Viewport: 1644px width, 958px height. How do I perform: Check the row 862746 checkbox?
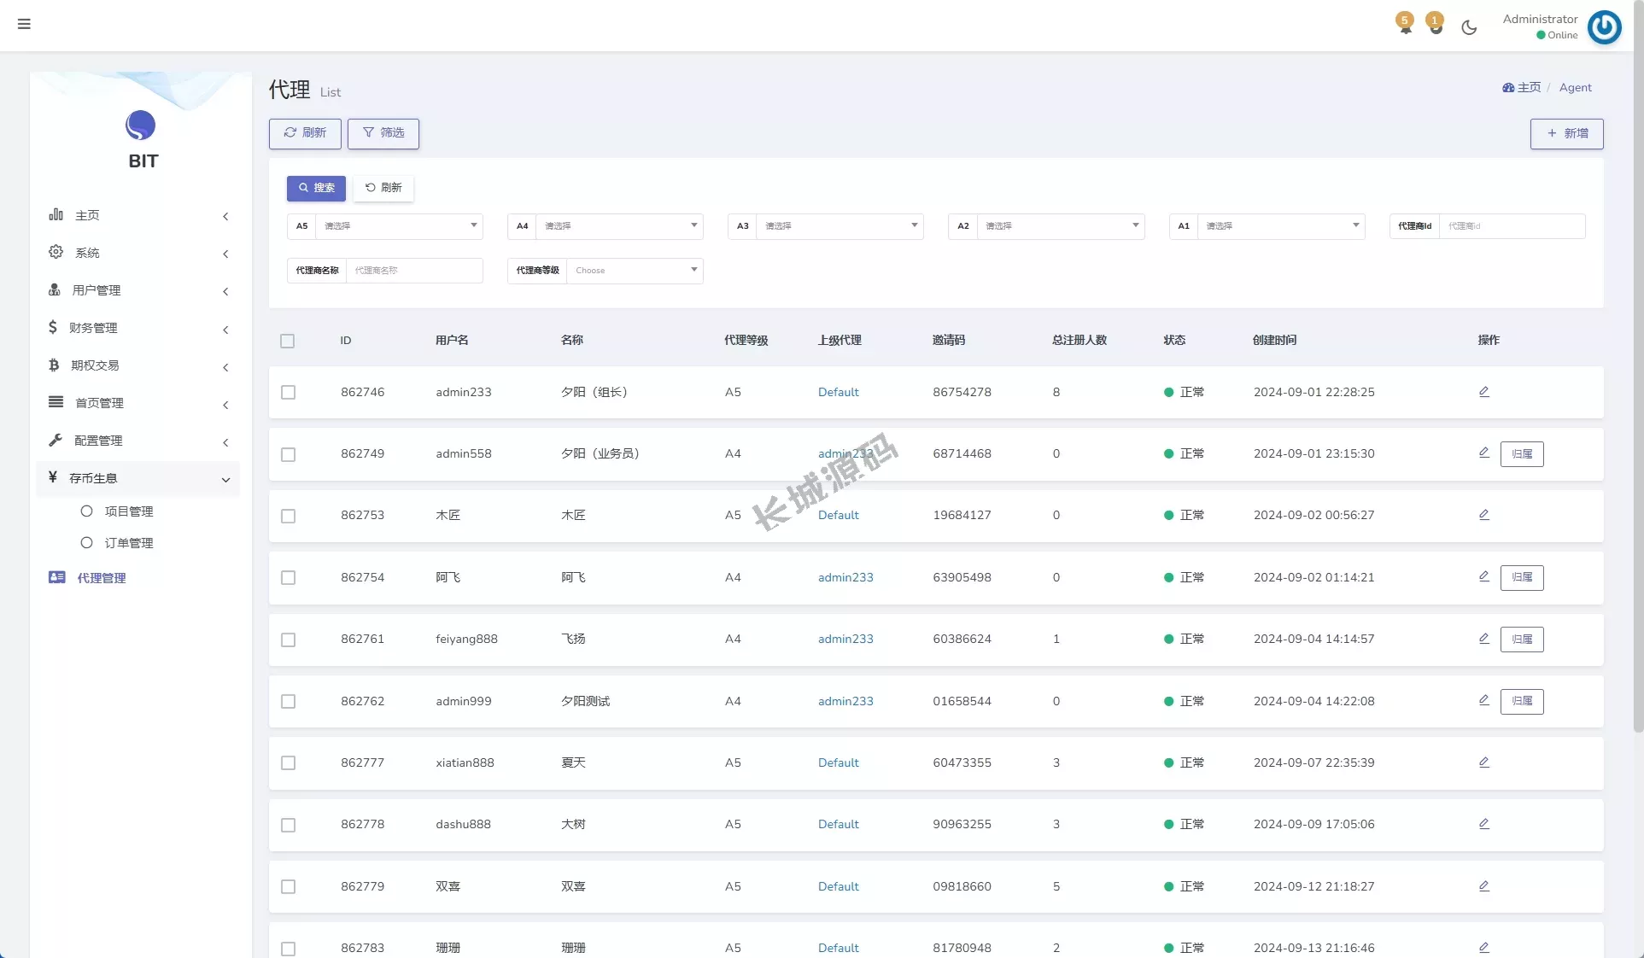click(x=289, y=393)
